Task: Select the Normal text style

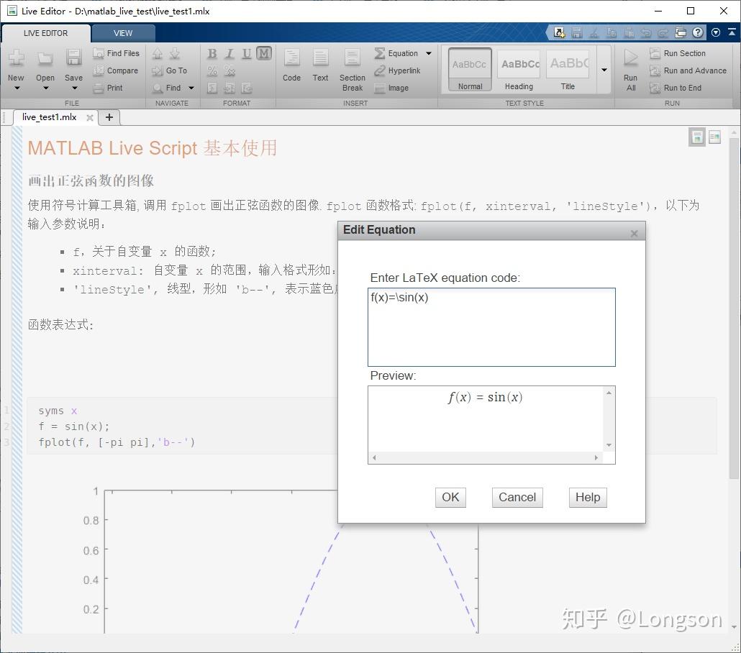Action: click(469, 68)
